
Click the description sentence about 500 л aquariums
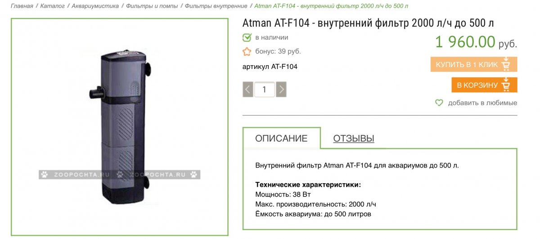coord(357,165)
